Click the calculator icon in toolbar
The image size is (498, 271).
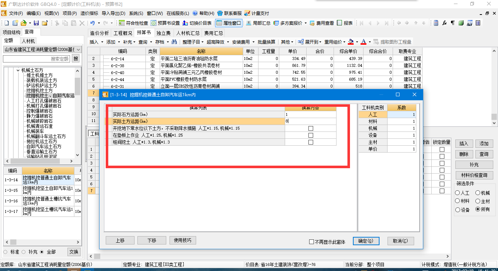pyautogui.click(x=436, y=23)
